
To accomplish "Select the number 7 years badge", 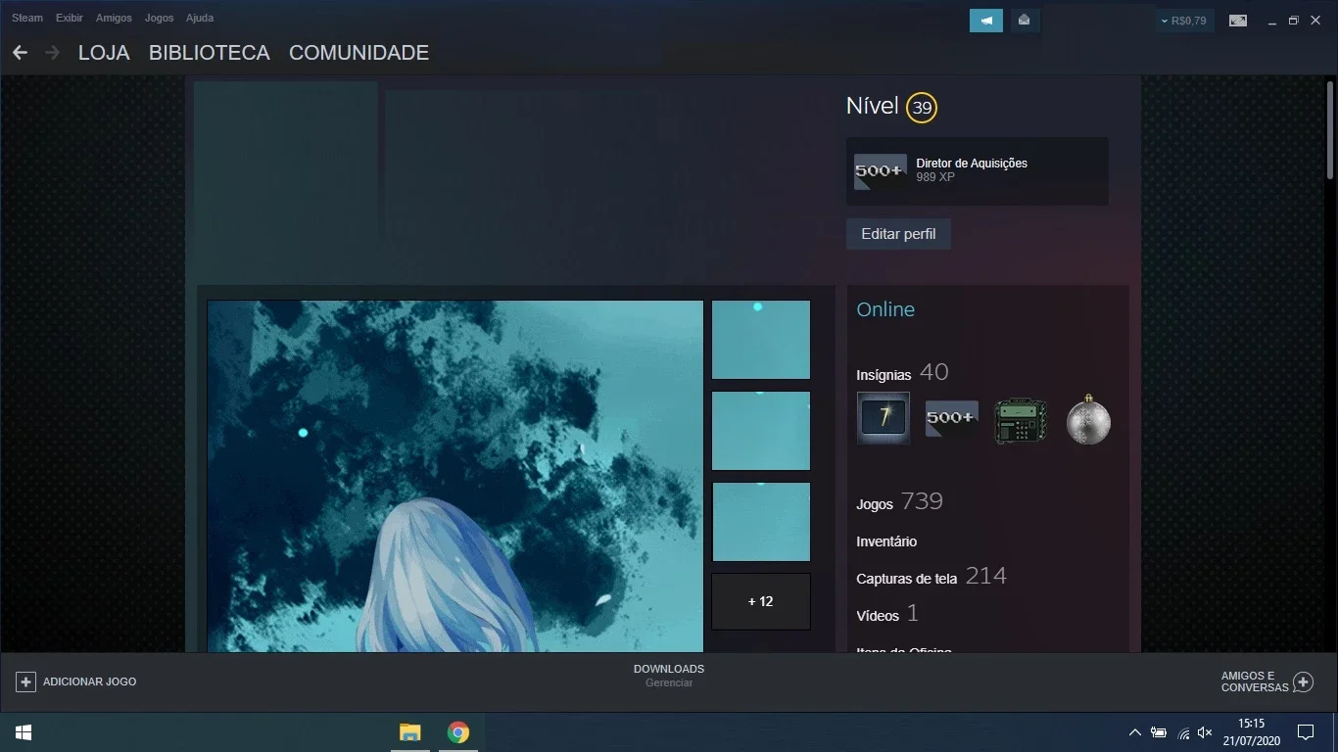I will point(884,418).
